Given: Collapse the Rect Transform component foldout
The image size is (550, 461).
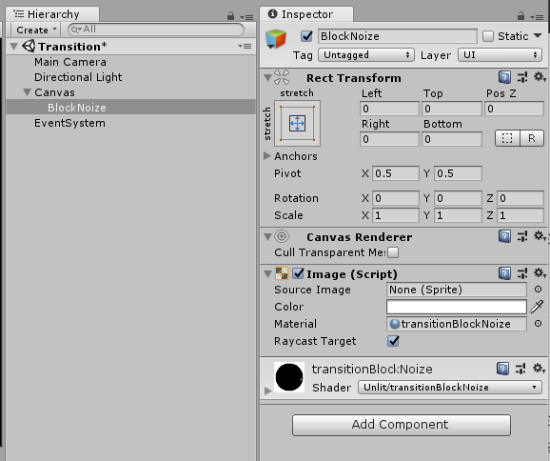Looking at the screenshot, I should [x=267, y=77].
